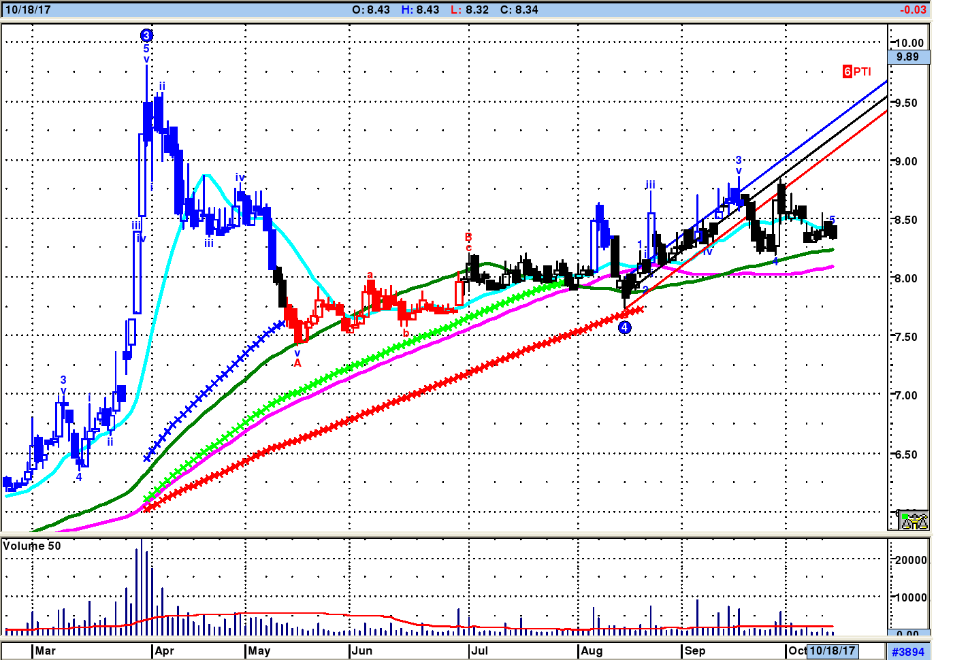Click the Volume 50 pane label
953x660 pixels.
pos(32,546)
